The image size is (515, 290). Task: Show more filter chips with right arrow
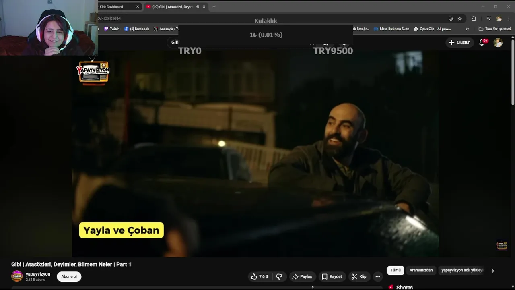tap(492, 271)
